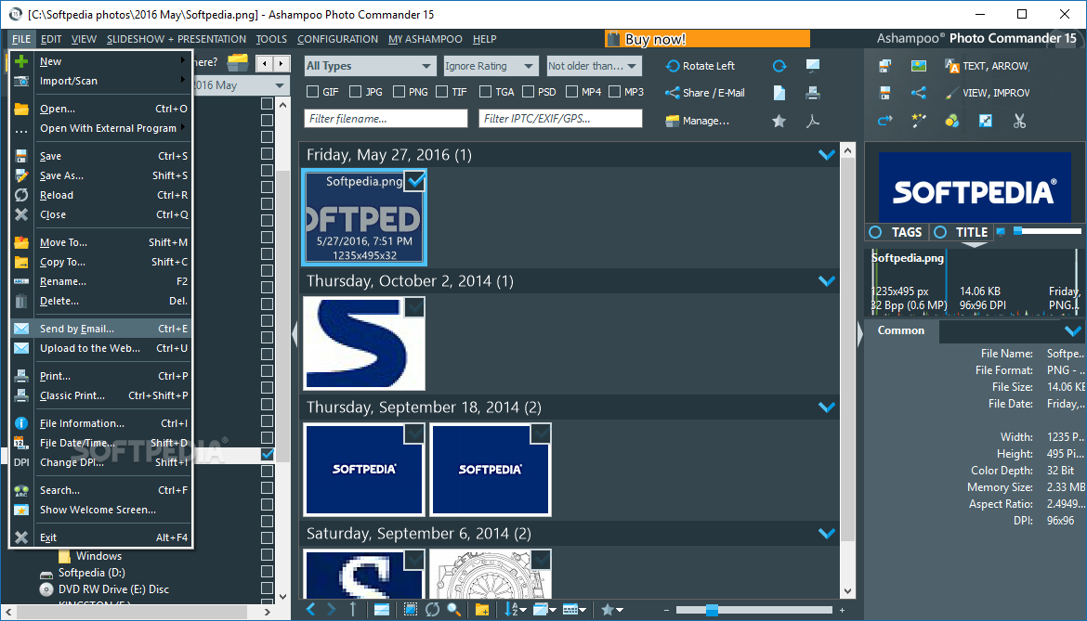Enable the JPG file type checkbox
This screenshot has width=1087, height=621.
pos(356,91)
